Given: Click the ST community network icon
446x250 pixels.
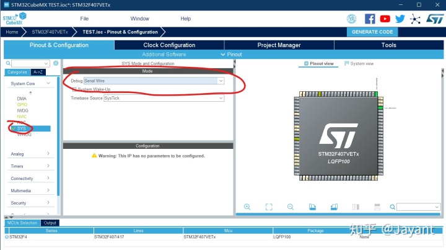Looking at the screenshot, I should (415, 19).
